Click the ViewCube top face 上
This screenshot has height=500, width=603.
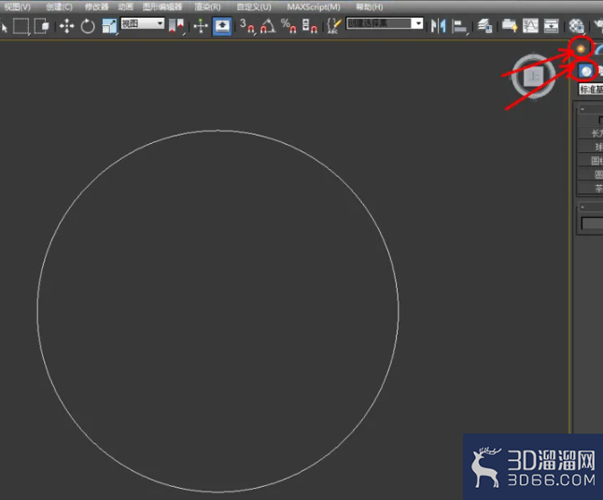(x=534, y=76)
